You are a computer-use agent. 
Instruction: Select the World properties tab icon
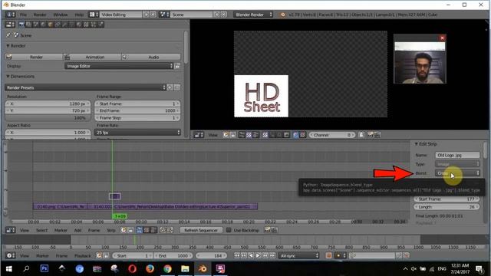point(43,25)
